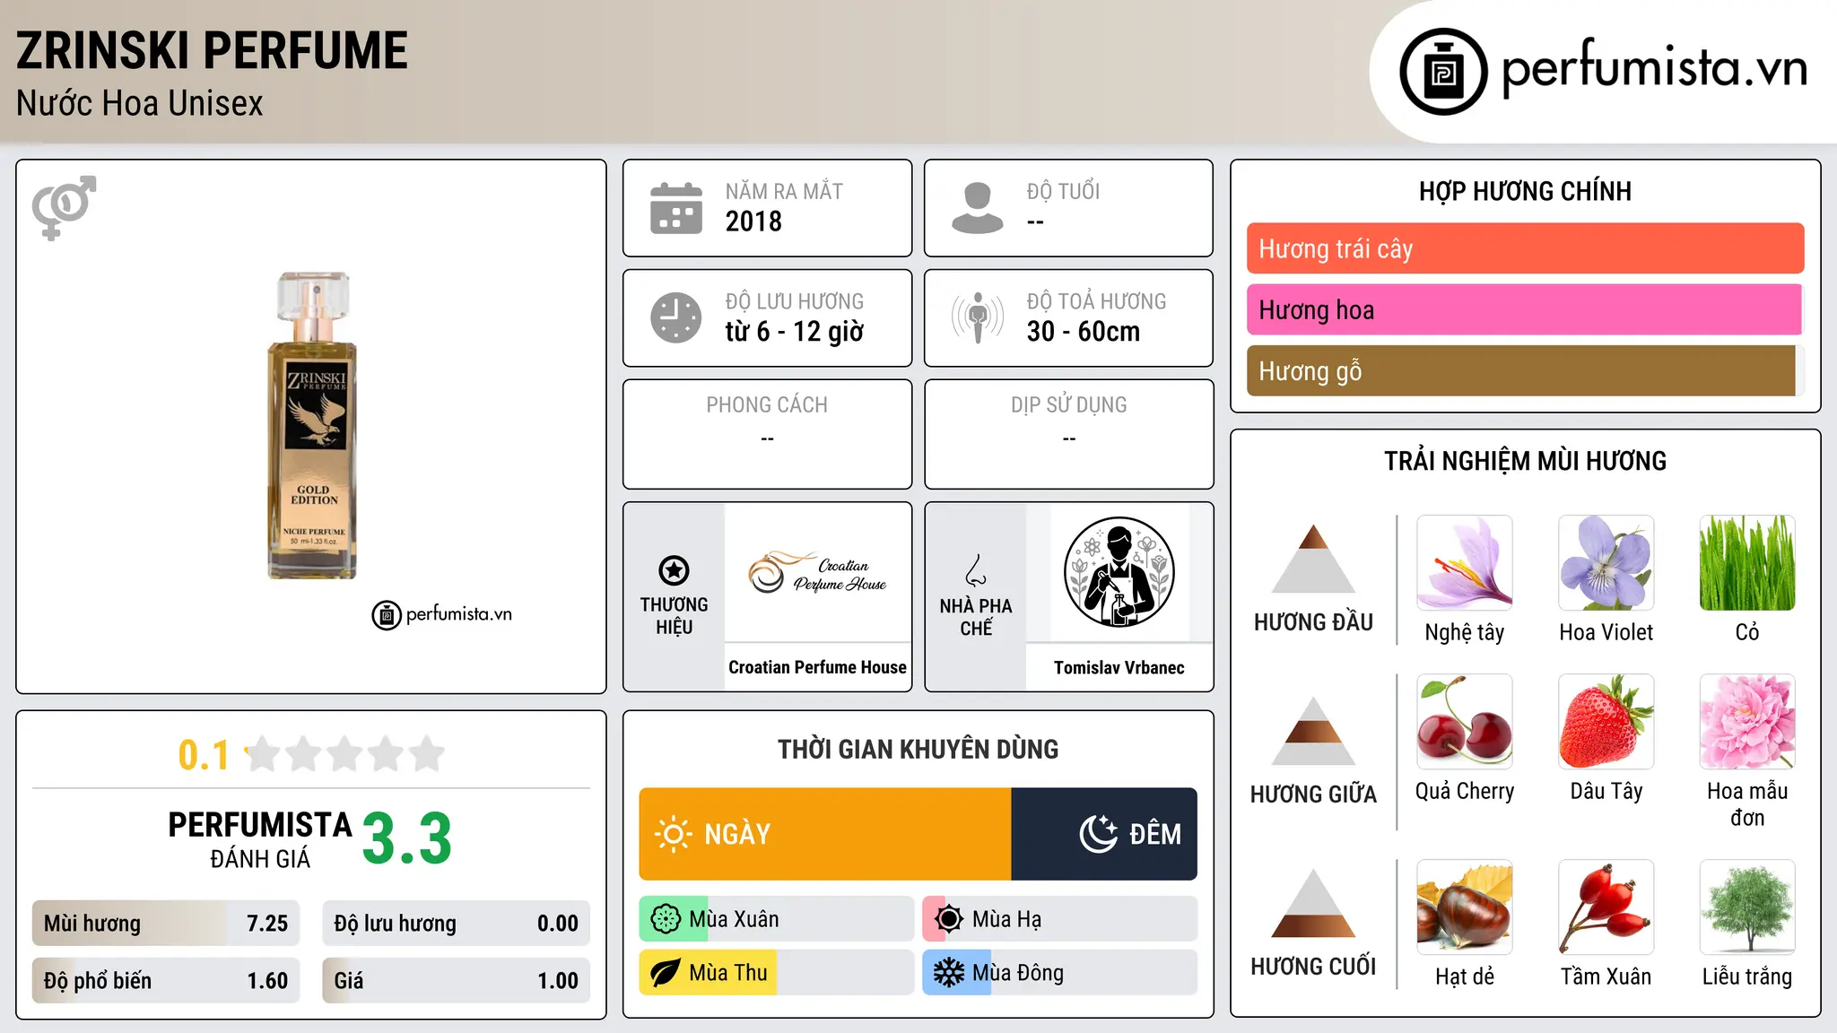
Task: Click the HỢP HƯƠNG CHÍNH heading
Action: (1525, 191)
